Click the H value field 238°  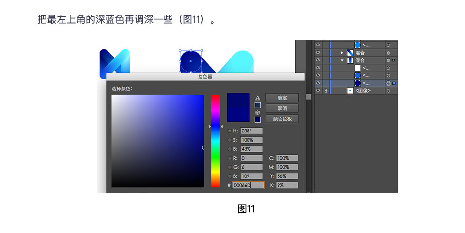point(251,131)
